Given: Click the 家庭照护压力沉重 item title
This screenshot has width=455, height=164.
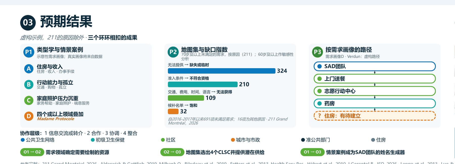Looking at the screenshot, I should 58,98.
